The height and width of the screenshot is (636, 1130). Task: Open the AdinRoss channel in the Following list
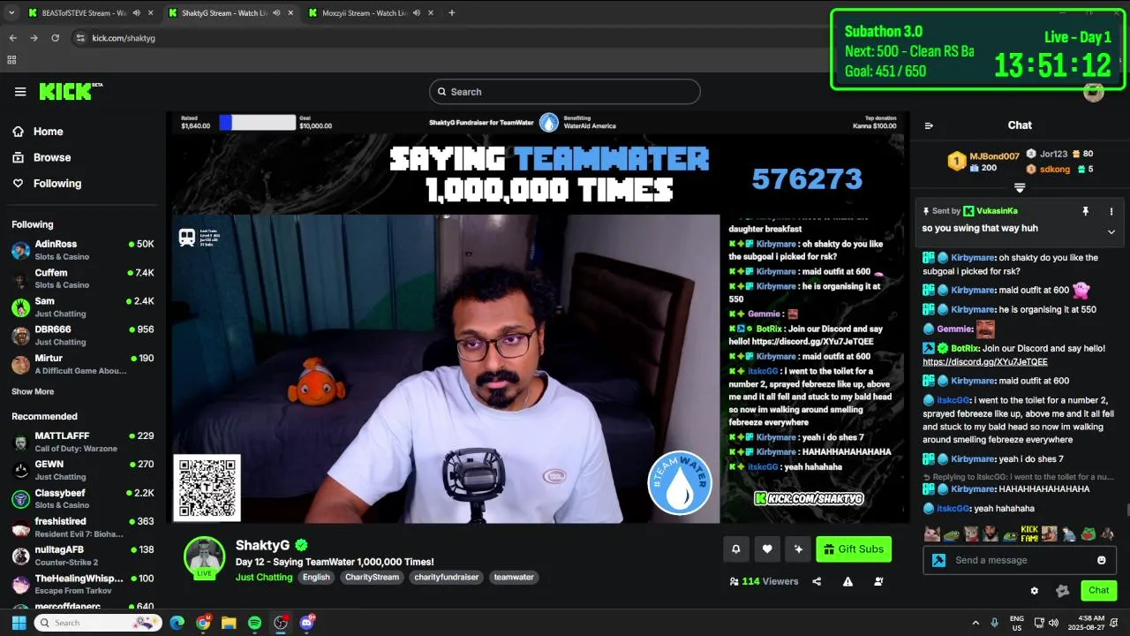tap(83, 250)
